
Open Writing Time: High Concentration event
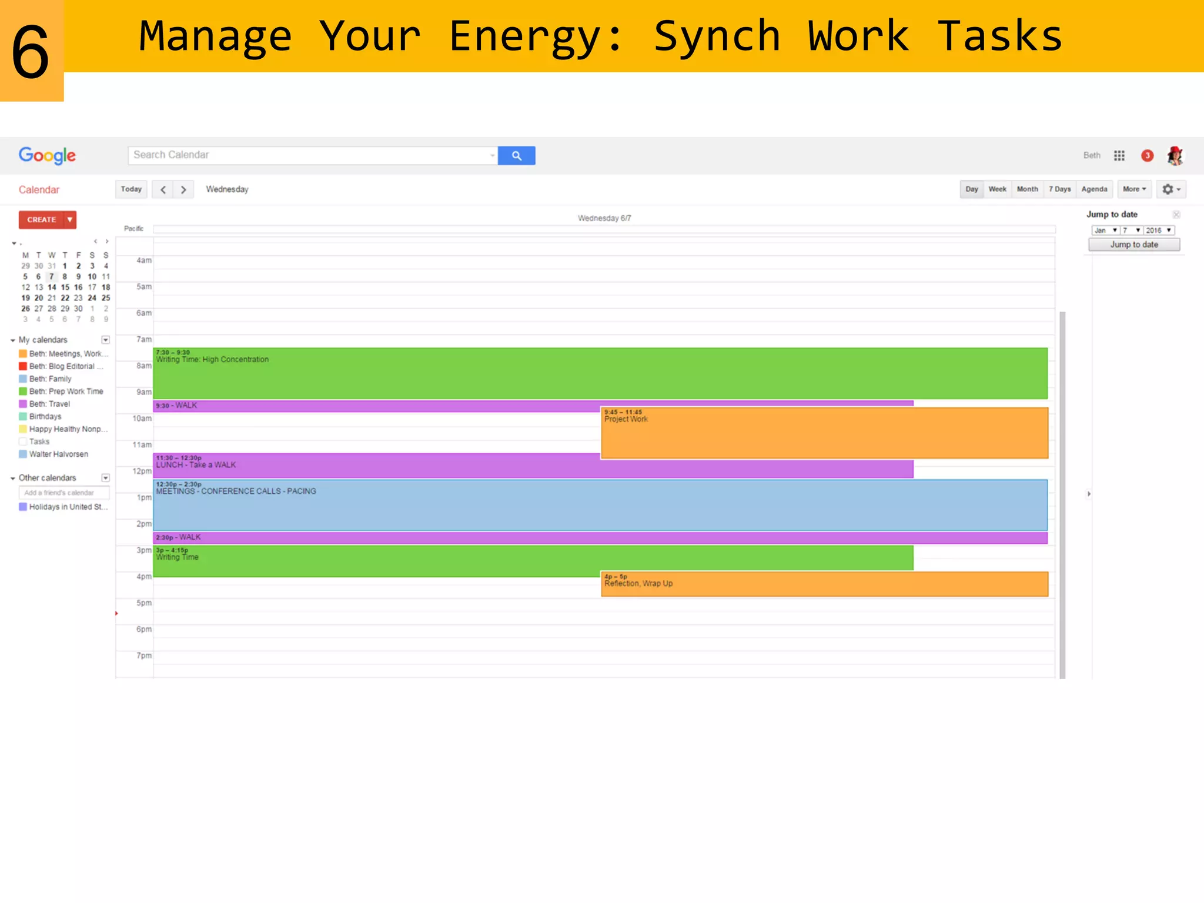pos(600,373)
